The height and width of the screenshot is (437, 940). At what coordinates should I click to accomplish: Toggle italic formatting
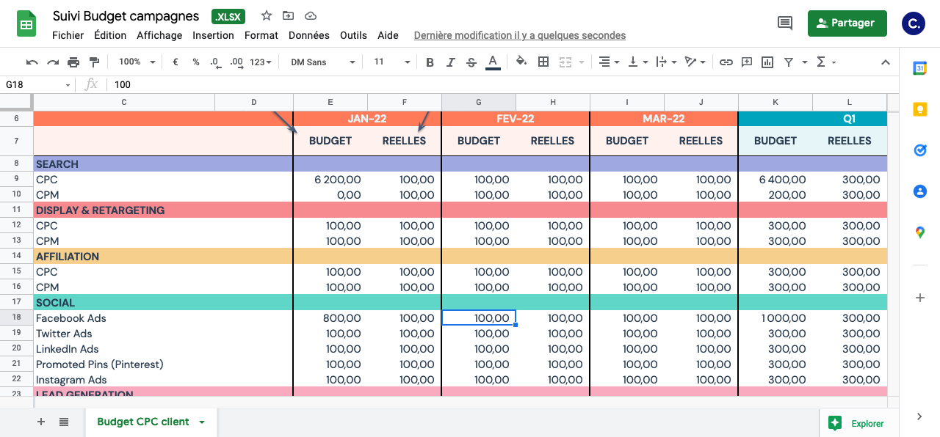(451, 62)
